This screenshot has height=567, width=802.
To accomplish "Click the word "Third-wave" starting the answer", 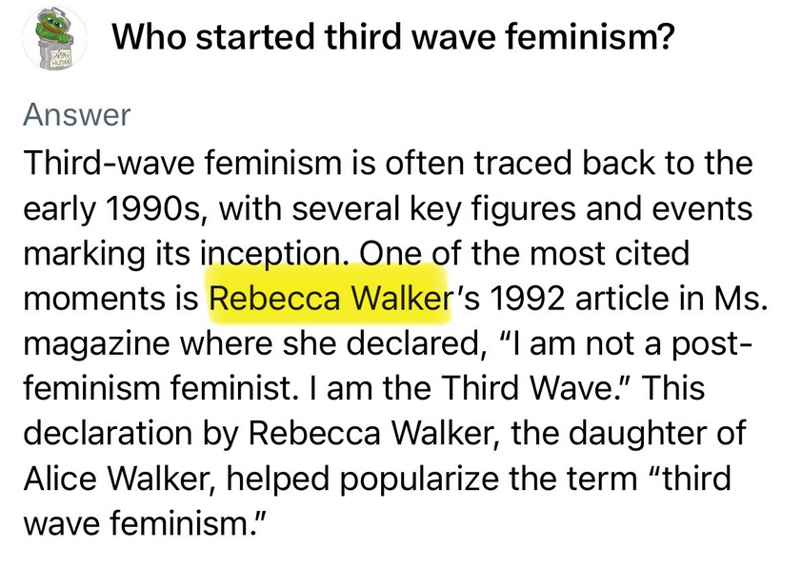I will pyautogui.click(x=109, y=163).
